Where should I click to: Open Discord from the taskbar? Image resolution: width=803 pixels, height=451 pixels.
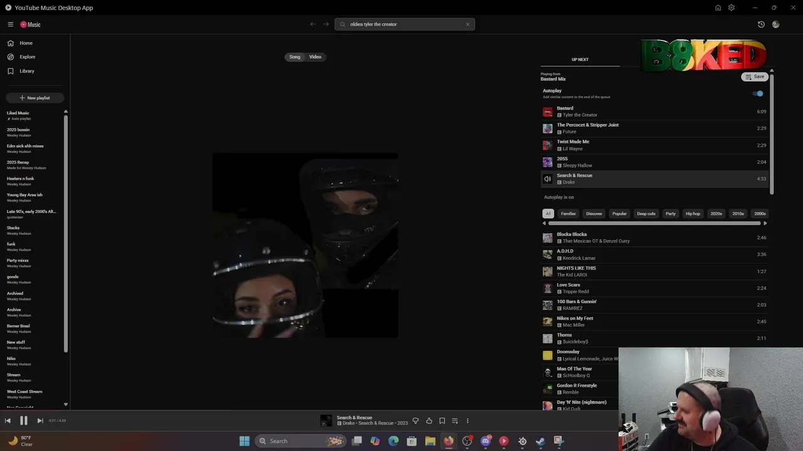(x=486, y=441)
